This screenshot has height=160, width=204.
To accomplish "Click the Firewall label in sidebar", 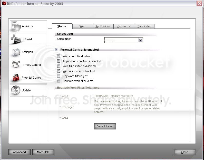I will [27, 39].
